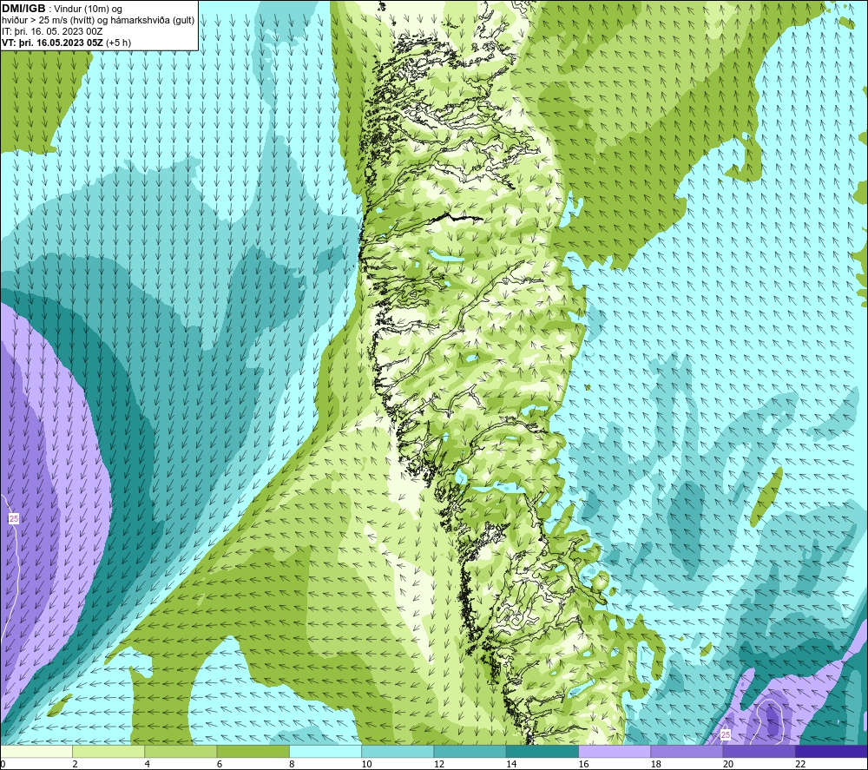Select the 8–10 m/s light cyan swatch
The image size is (868, 770).
point(325,751)
